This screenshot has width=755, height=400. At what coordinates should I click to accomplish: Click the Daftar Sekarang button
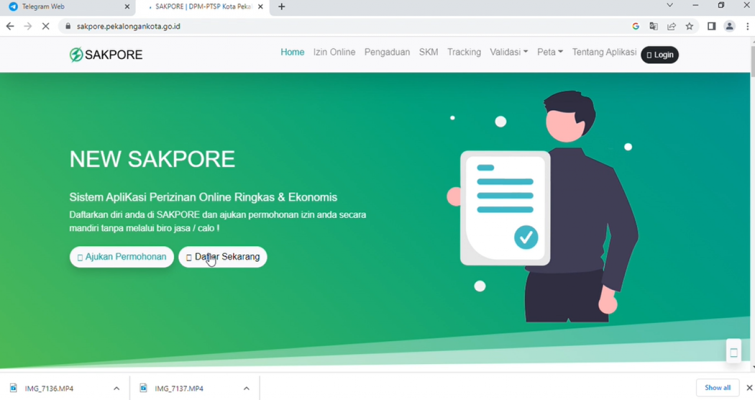(223, 257)
